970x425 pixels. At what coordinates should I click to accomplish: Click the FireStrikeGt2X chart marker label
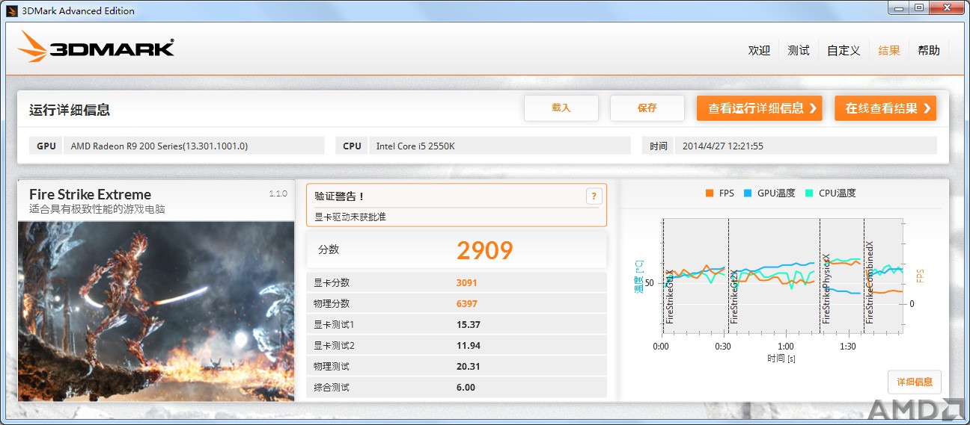click(x=735, y=296)
